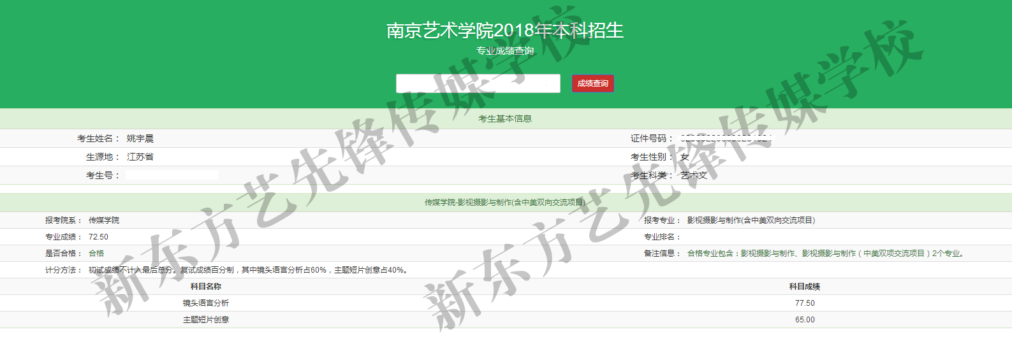Click the 考生基本信息 section header
The width and height of the screenshot is (1012, 337).
pyautogui.click(x=505, y=118)
